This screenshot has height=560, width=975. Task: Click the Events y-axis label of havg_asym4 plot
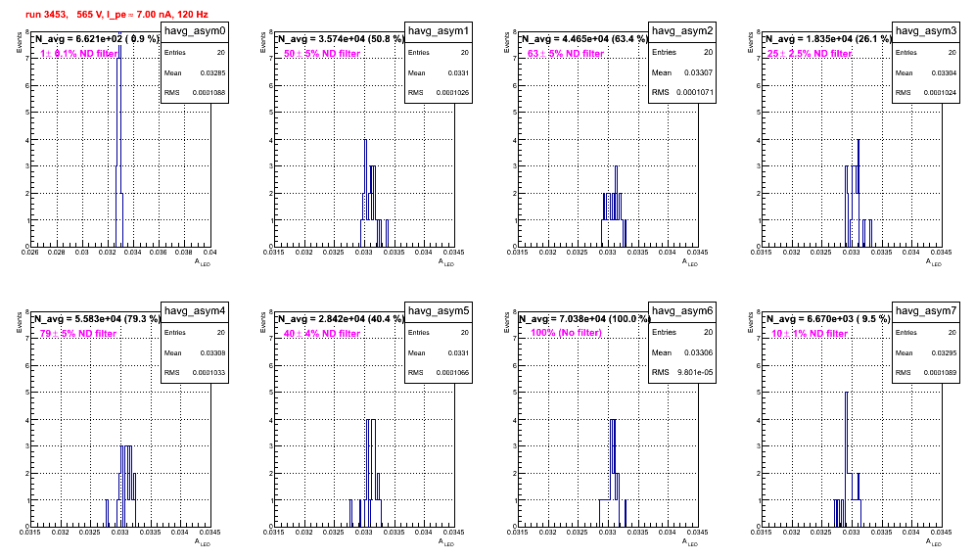19,322
